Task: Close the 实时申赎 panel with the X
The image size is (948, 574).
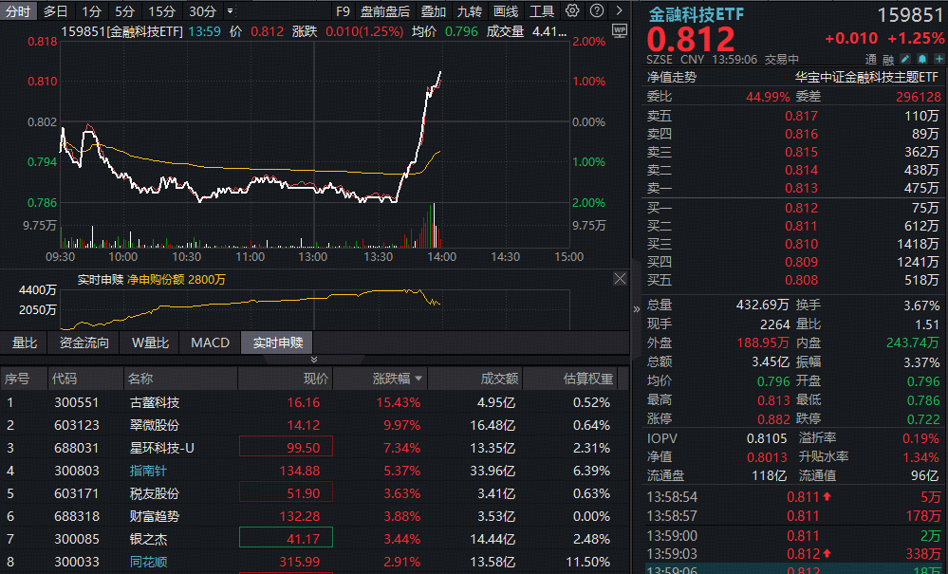Action: click(620, 279)
